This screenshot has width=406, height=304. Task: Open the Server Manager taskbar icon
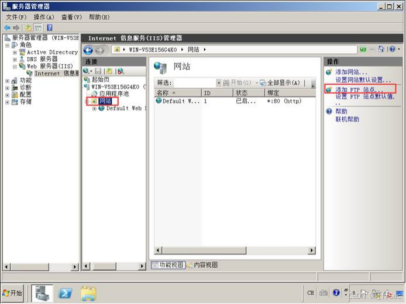click(x=42, y=293)
